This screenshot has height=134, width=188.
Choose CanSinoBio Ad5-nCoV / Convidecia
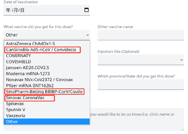pyautogui.click(x=47, y=49)
